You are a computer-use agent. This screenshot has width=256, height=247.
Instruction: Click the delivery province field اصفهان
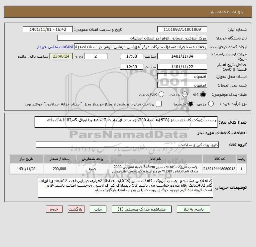[x=182, y=76]
